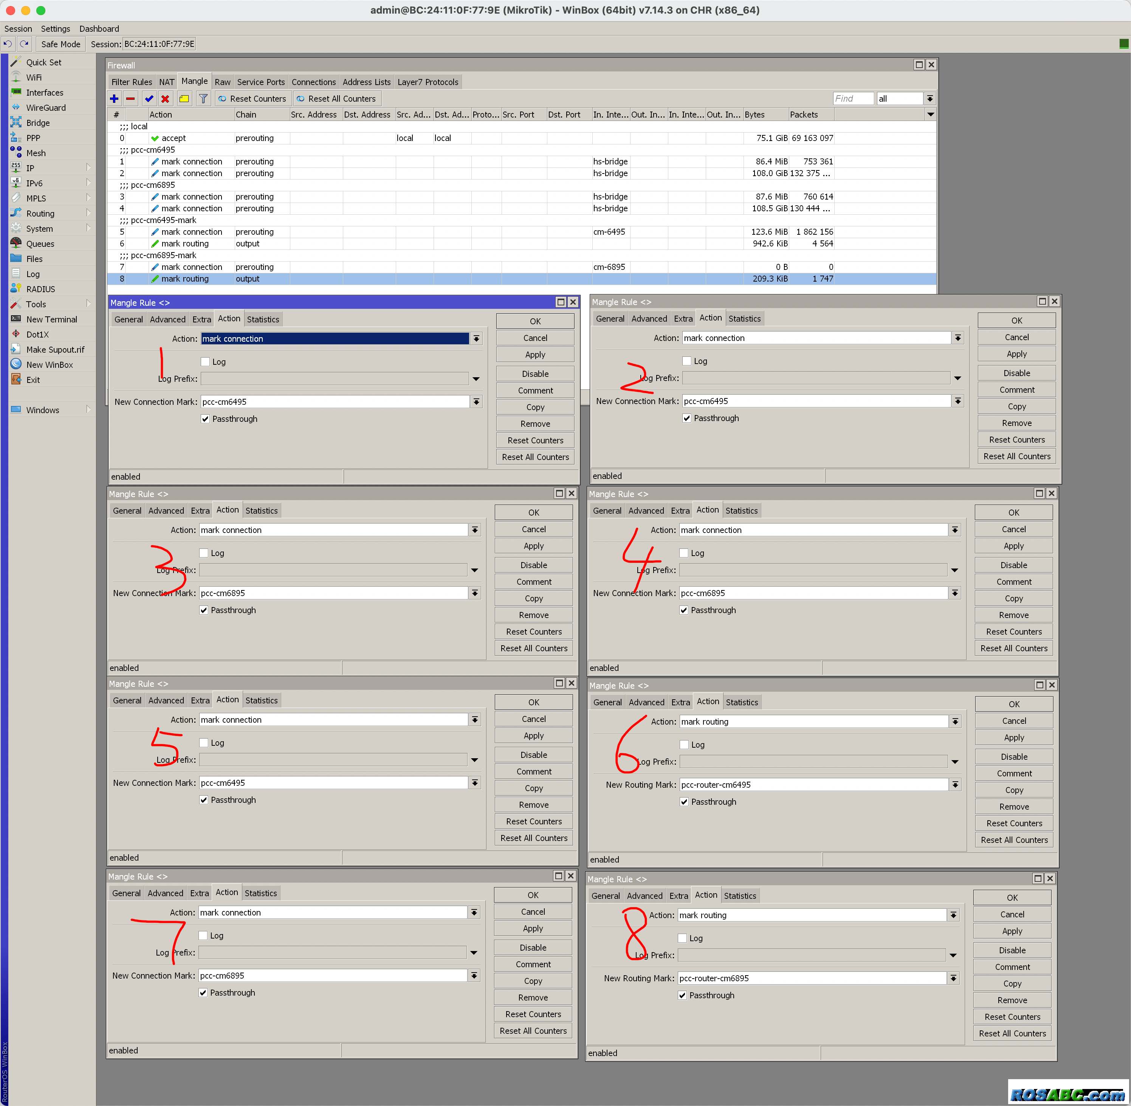This screenshot has height=1106, width=1131.
Task: Open Action dropdown in pcc-router-cm6495 dialog
Action: point(956,722)
